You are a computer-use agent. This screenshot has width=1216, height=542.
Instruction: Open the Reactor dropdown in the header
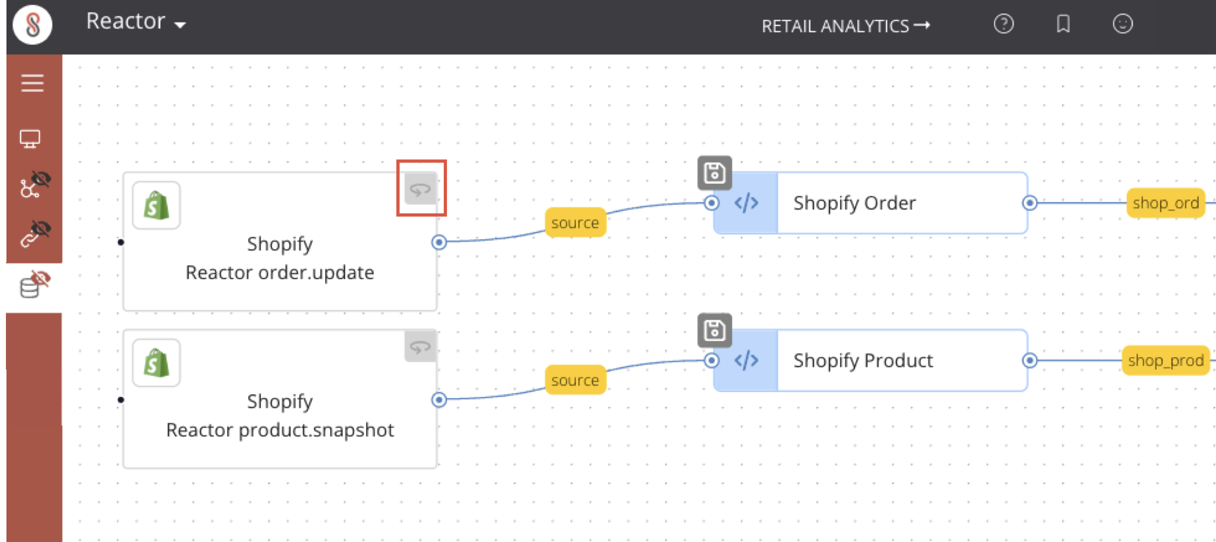tap(135, 23)
